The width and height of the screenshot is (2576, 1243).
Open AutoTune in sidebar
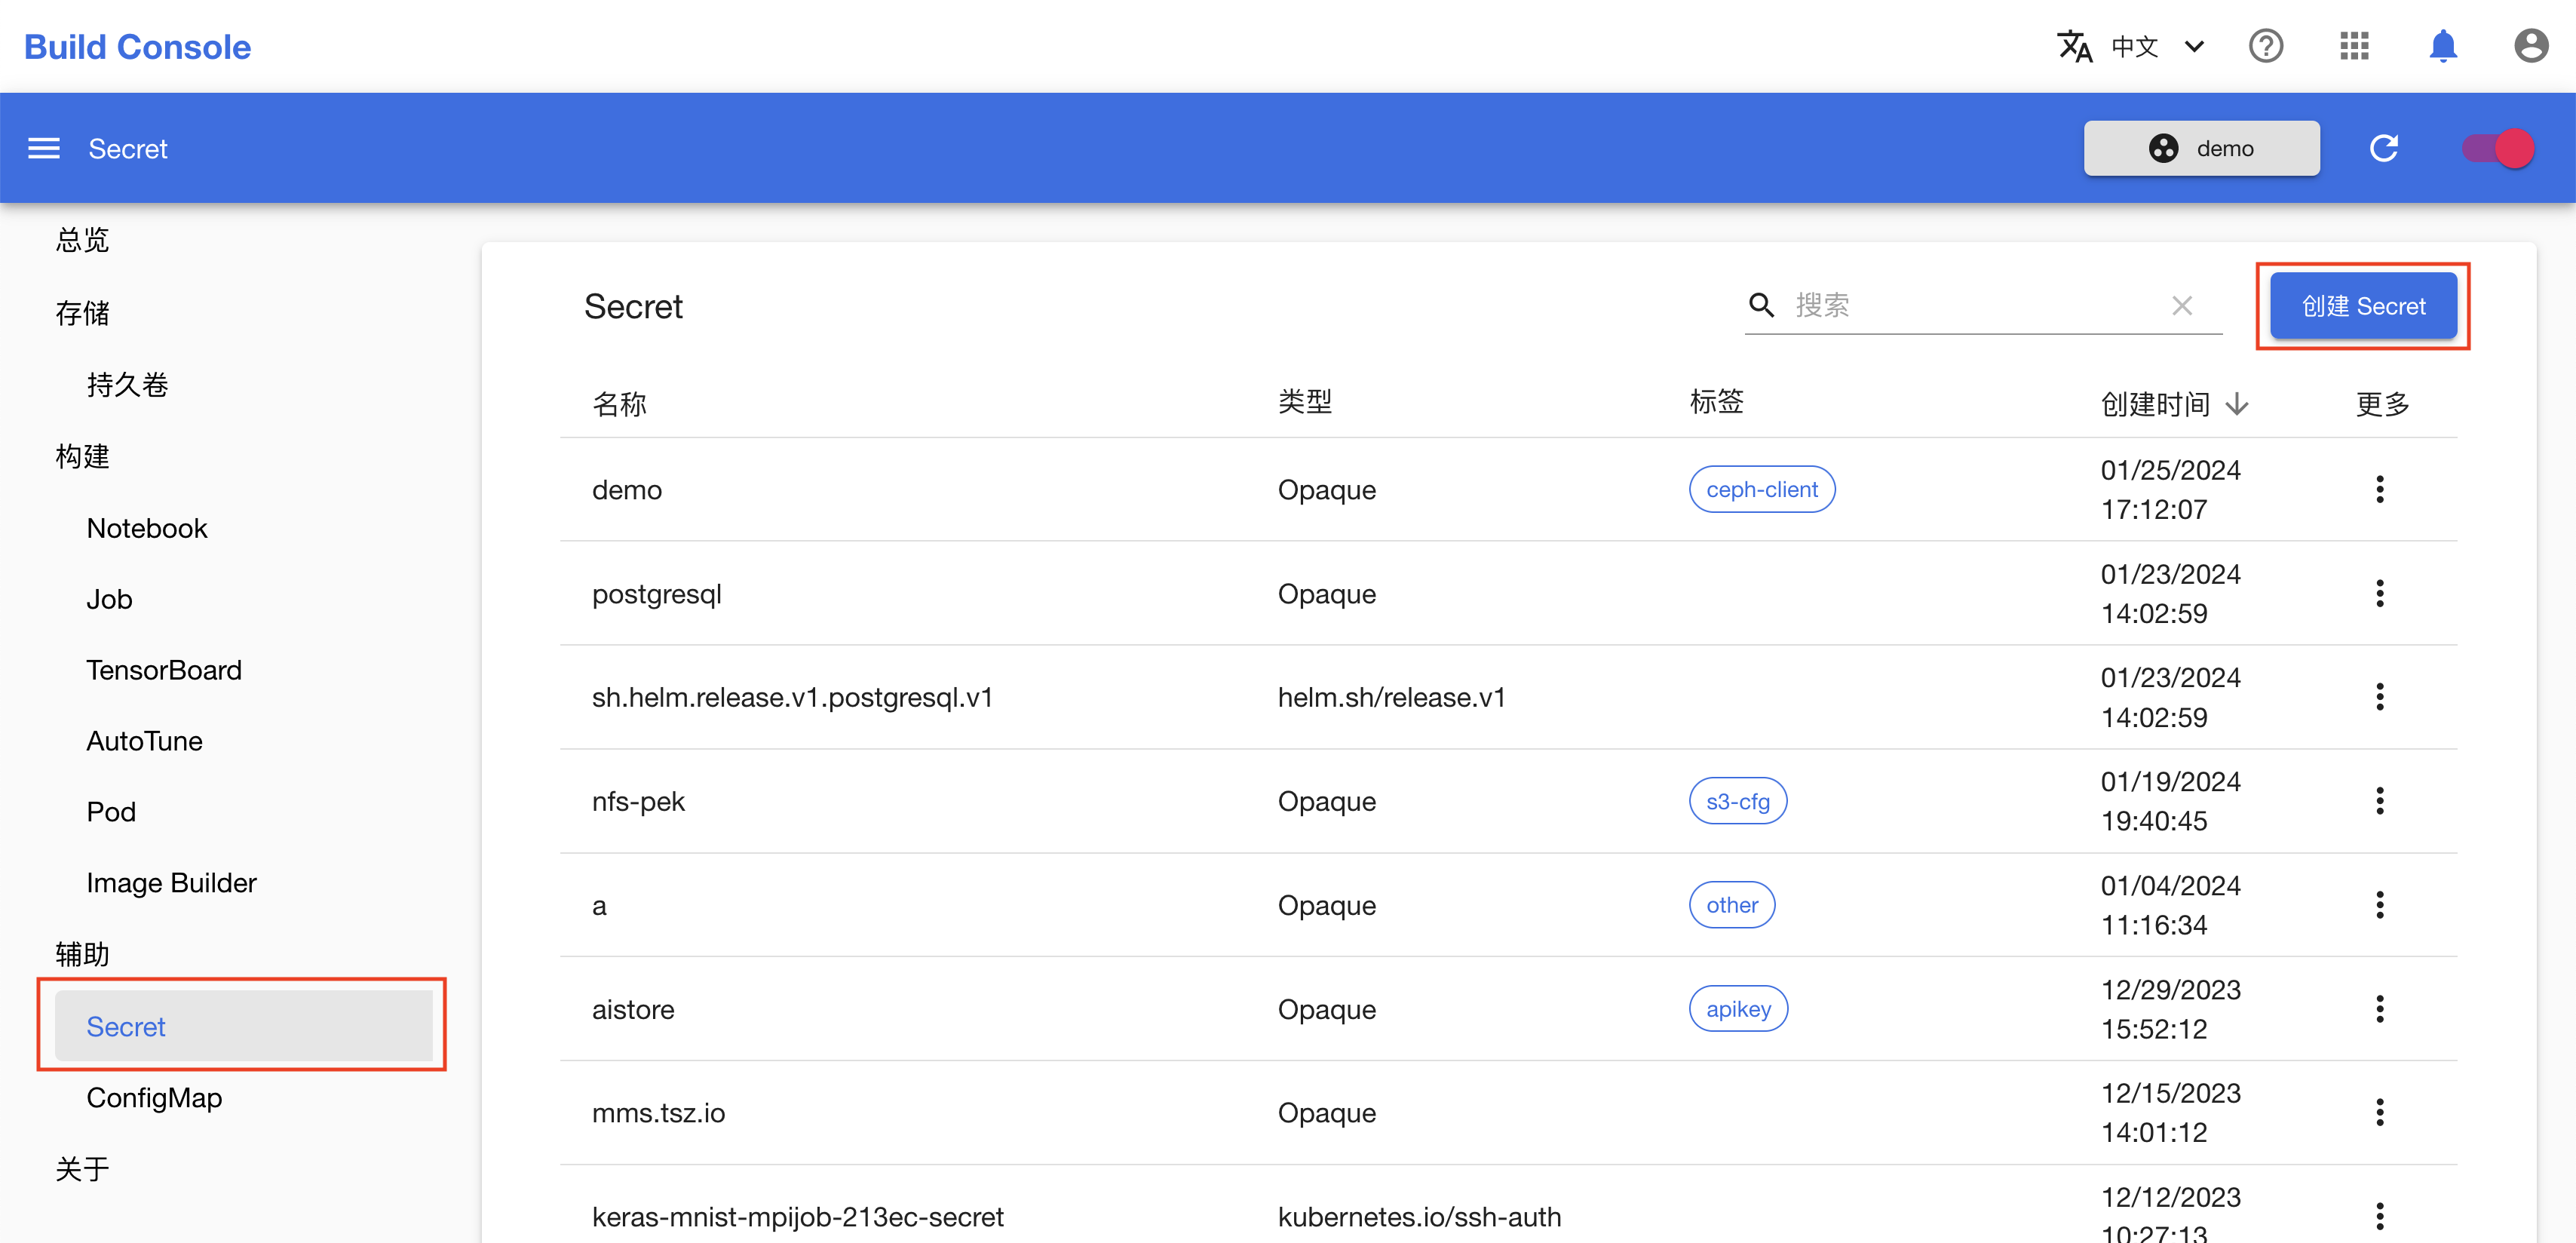point(144,741)
